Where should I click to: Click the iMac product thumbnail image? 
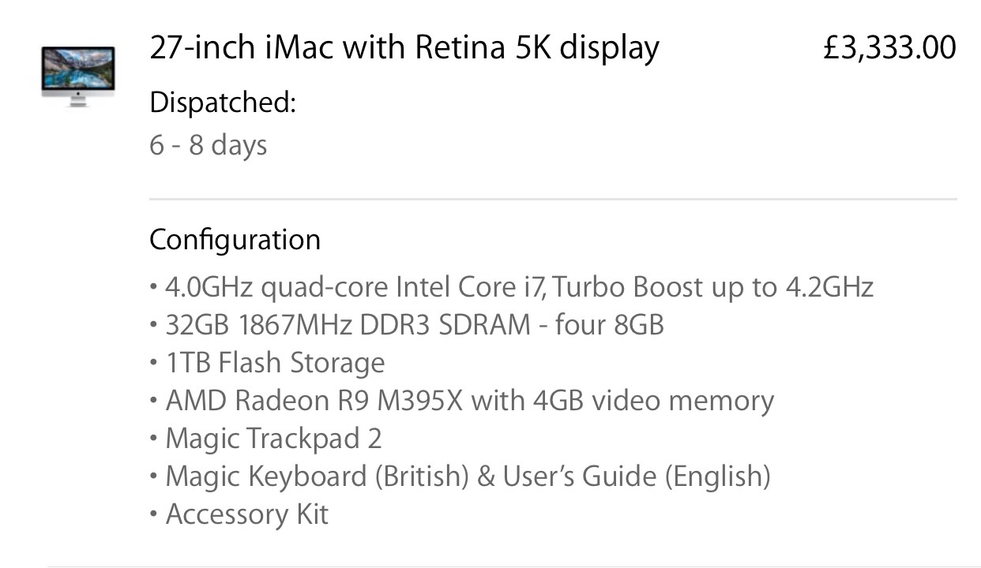[78, 77]
